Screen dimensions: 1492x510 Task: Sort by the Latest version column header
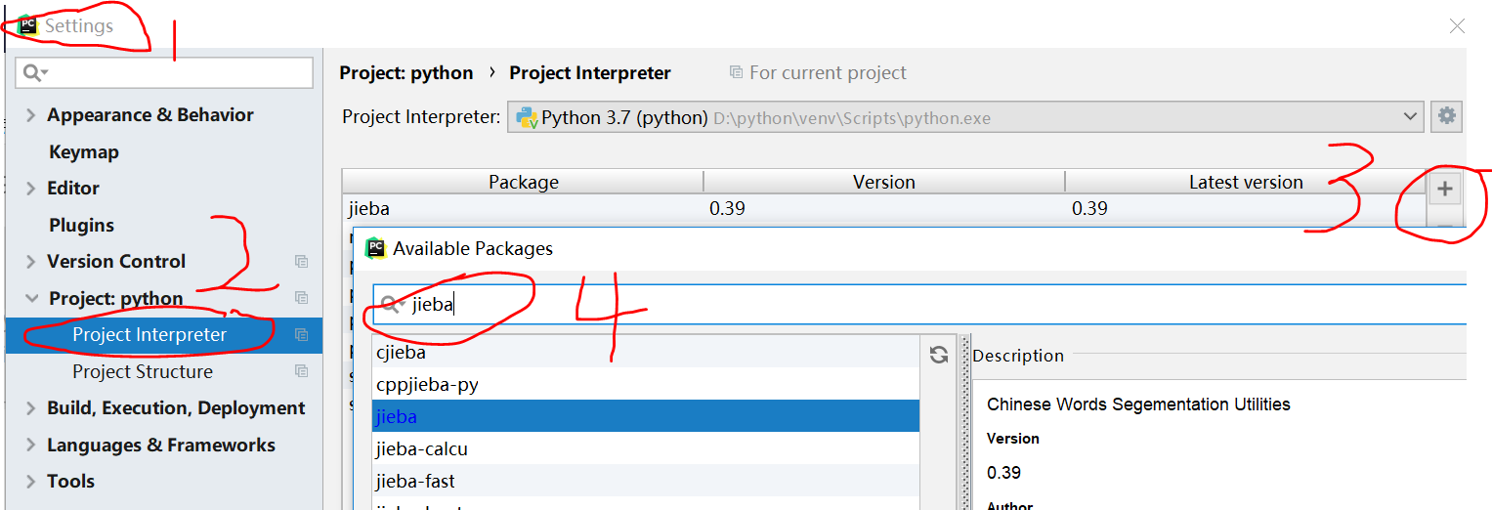coord(1246,182)
